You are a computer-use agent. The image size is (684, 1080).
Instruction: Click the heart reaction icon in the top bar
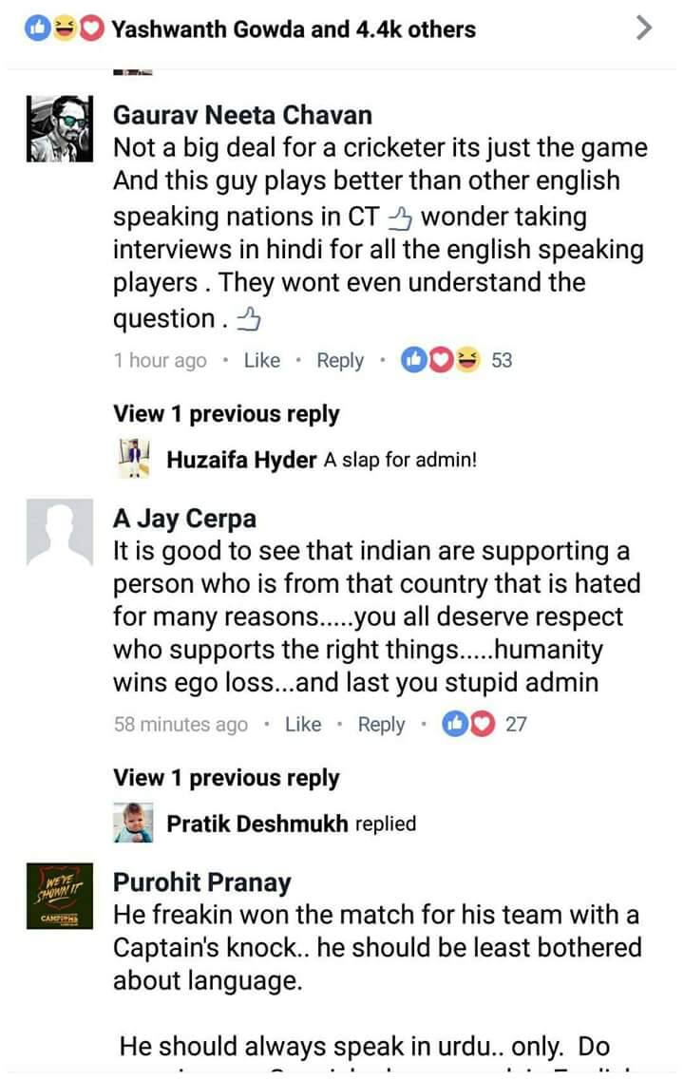point(90,28)
